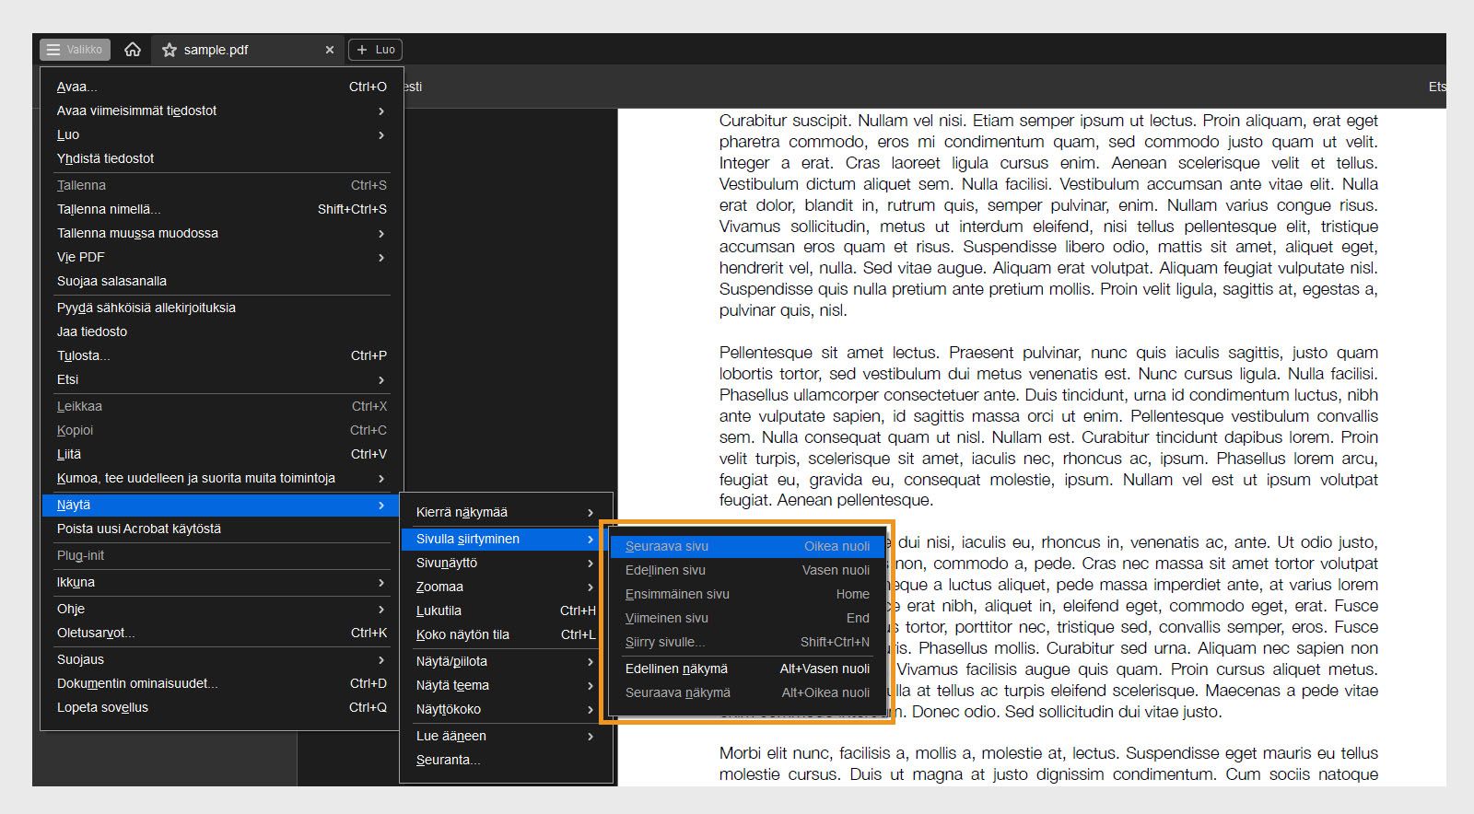Viewport: 1474px width, 814px height.
Task: Choose Seuraava näkymä
Action: pyautogui.click(x=747, y=692)
